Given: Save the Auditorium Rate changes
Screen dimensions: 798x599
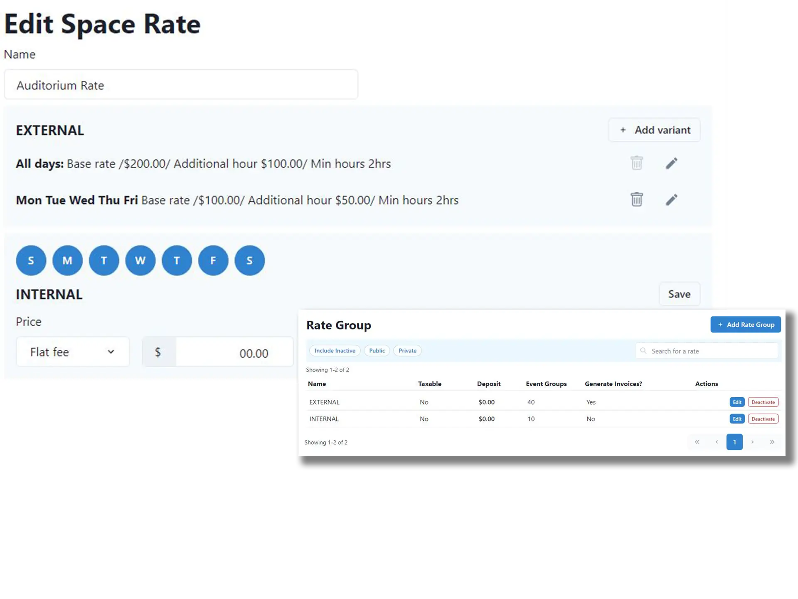Looking at the screenshot, I should point(680,294).
